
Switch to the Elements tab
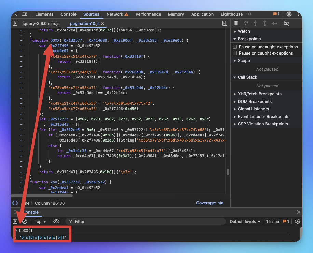pos(44,14)
